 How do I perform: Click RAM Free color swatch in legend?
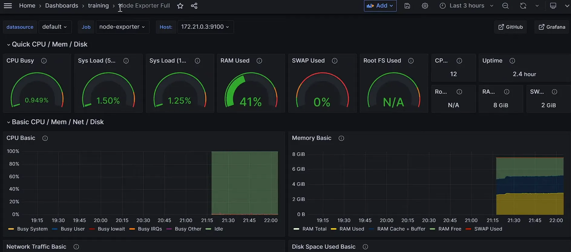pyautogui.click(x=432, y=229)
